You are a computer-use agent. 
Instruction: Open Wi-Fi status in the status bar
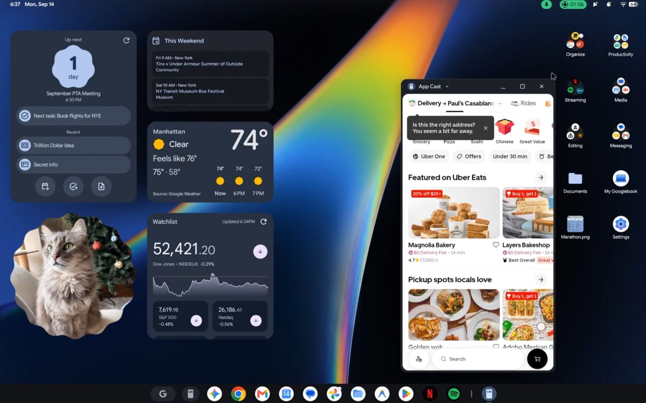tap(623, 4)
